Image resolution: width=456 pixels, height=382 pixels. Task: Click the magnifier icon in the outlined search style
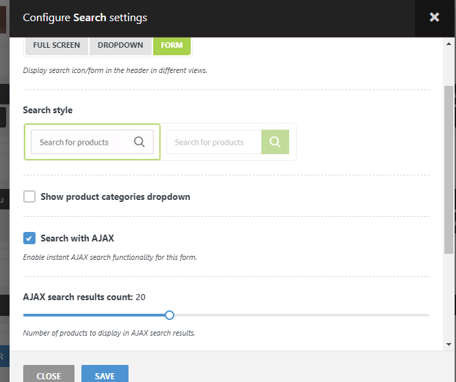tap(139, 142)
